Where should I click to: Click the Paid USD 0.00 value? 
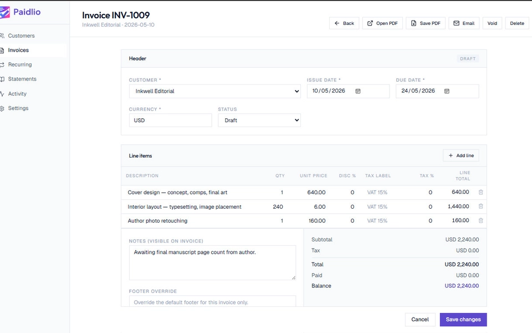[467, 275]
